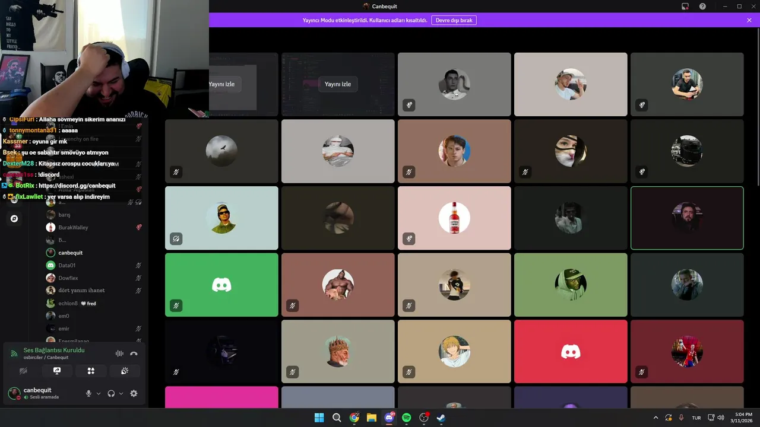Open the volume control in system tray
This screenshot has height=427, width=760.
click(721, 418)
